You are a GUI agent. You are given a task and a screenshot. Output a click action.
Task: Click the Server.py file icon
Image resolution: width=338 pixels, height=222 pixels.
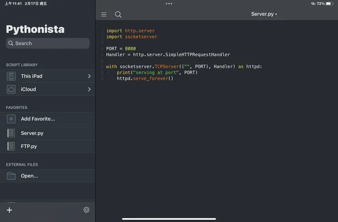tap(11, 133)
